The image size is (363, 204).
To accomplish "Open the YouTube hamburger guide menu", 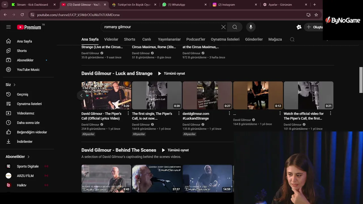I will (9, 27).
